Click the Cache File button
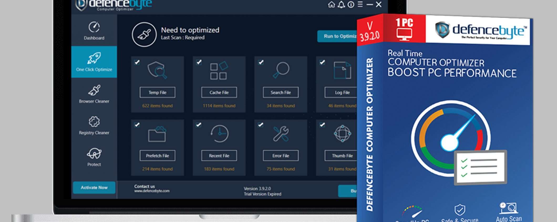Image resolution: width=557 pixels, height=222 pixels. (x=219, y=92)
